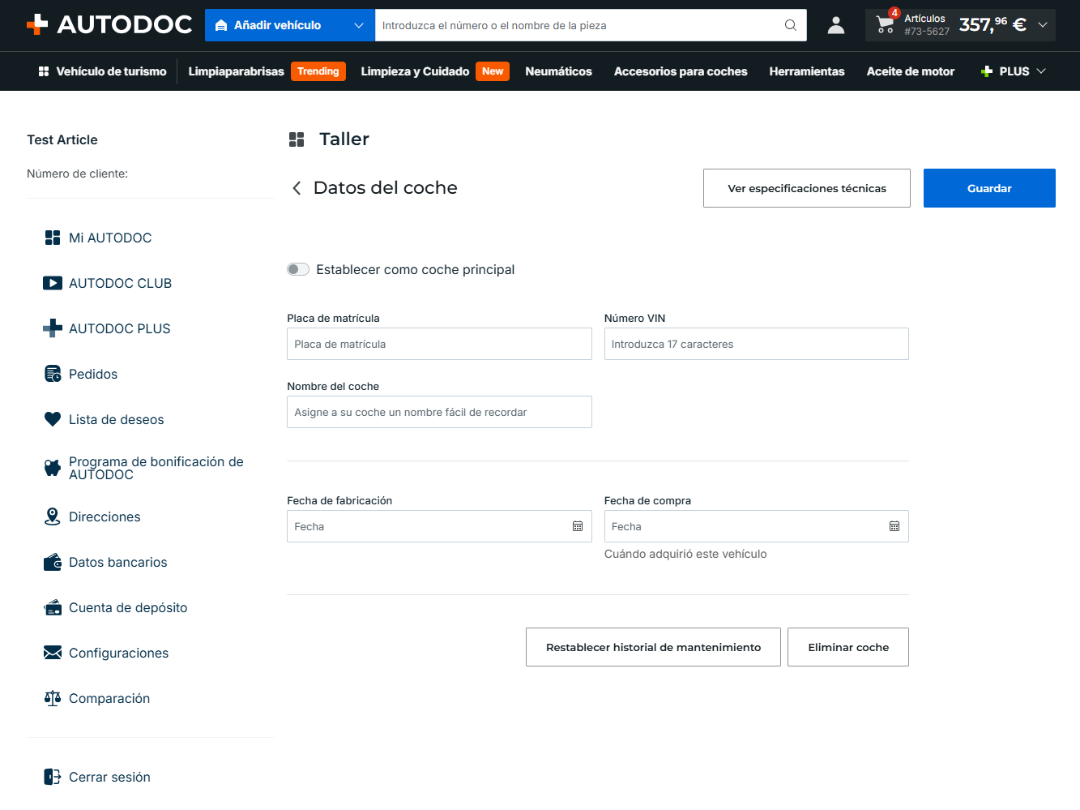1080x810 pixels.
Task: Click the back arrow beside Datos del coche
Action: [x=297, y=188]
